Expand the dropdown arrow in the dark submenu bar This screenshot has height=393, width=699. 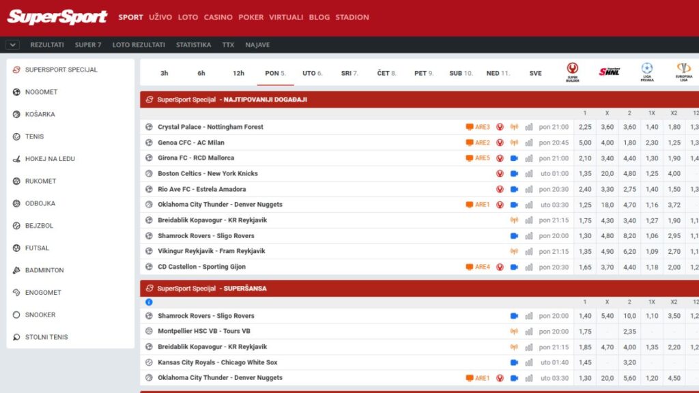click(x=12, y=44)
